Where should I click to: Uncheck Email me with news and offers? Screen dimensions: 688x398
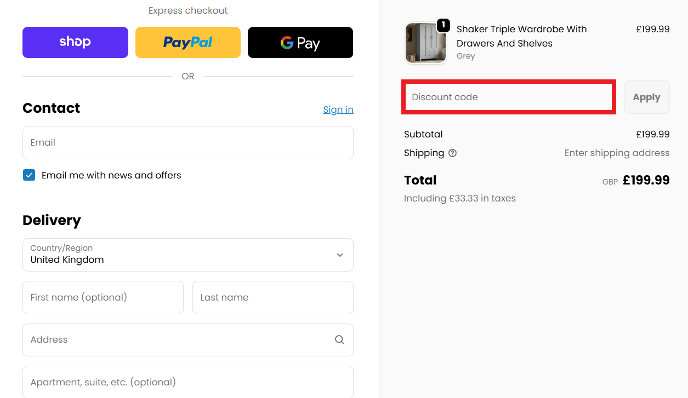tap(29, 175)
